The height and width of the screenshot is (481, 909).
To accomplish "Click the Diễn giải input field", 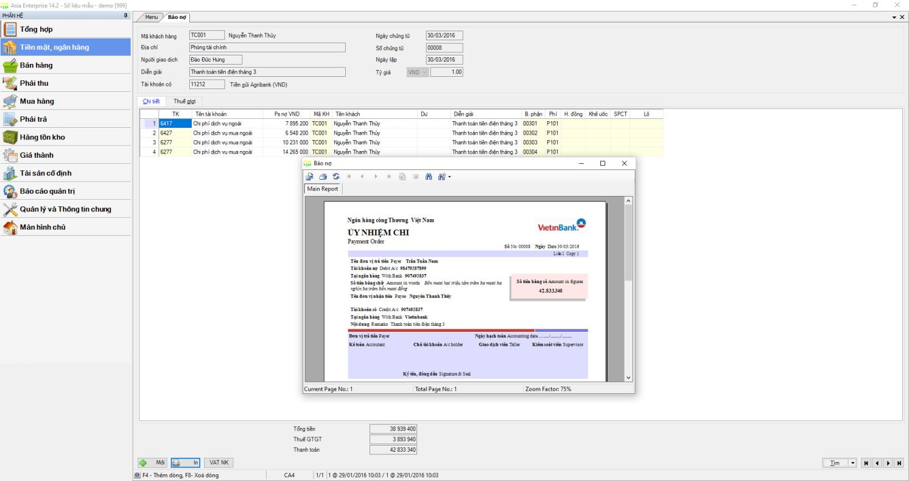I will pyautogui.click(x=267, y=72).
